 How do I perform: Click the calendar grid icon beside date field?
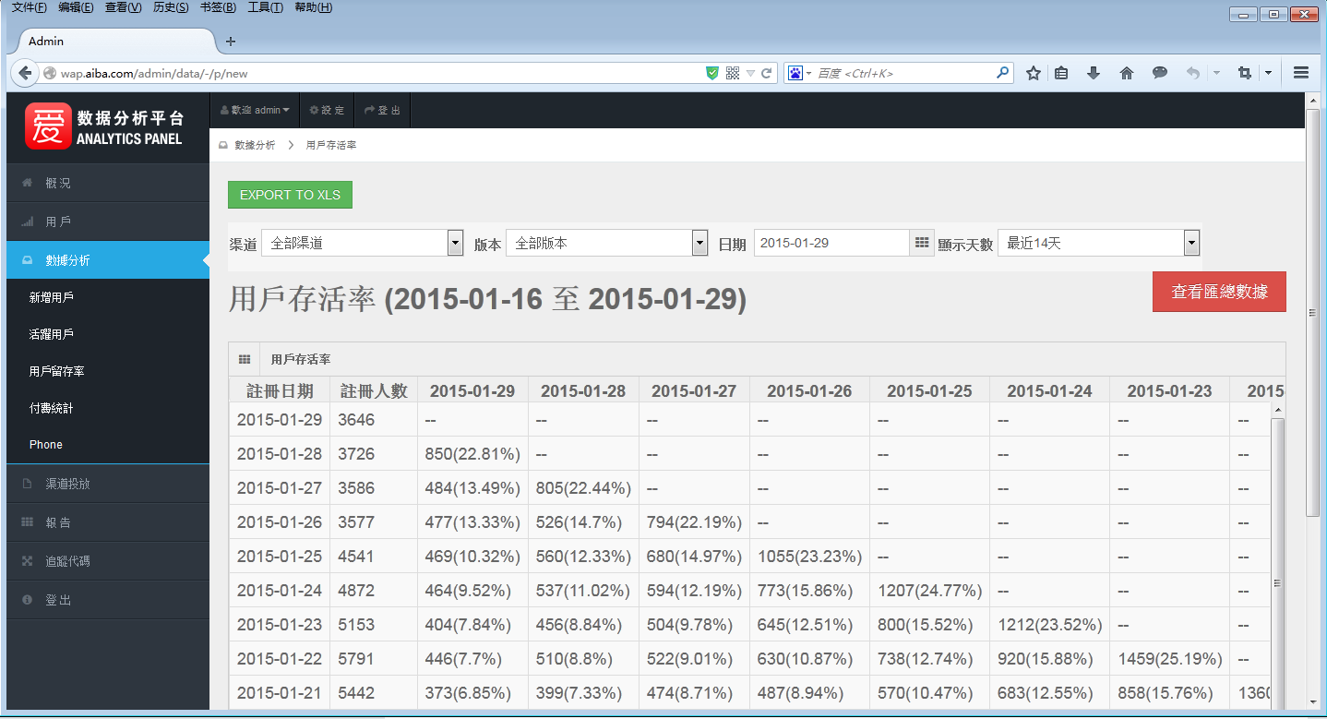(x=922, y=243)
